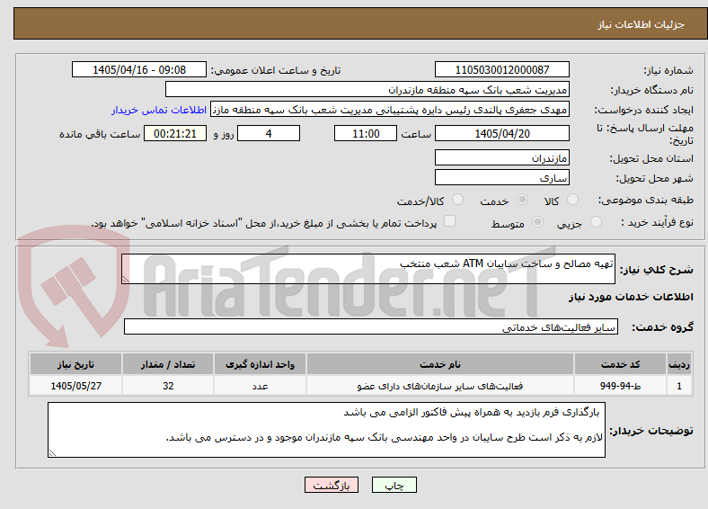The width and height of the screenshot is (708, 509).
Task: Click the description text area resize handle
Action: pyautogui.click(x=126, y=280)
